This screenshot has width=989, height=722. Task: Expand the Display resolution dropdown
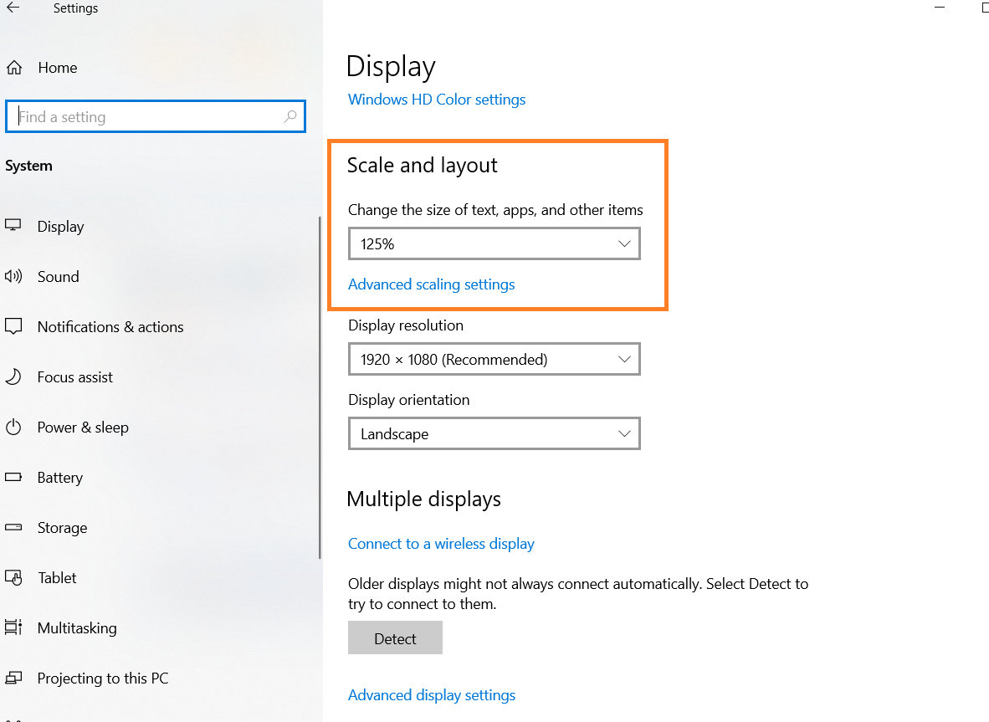point(494,360)
